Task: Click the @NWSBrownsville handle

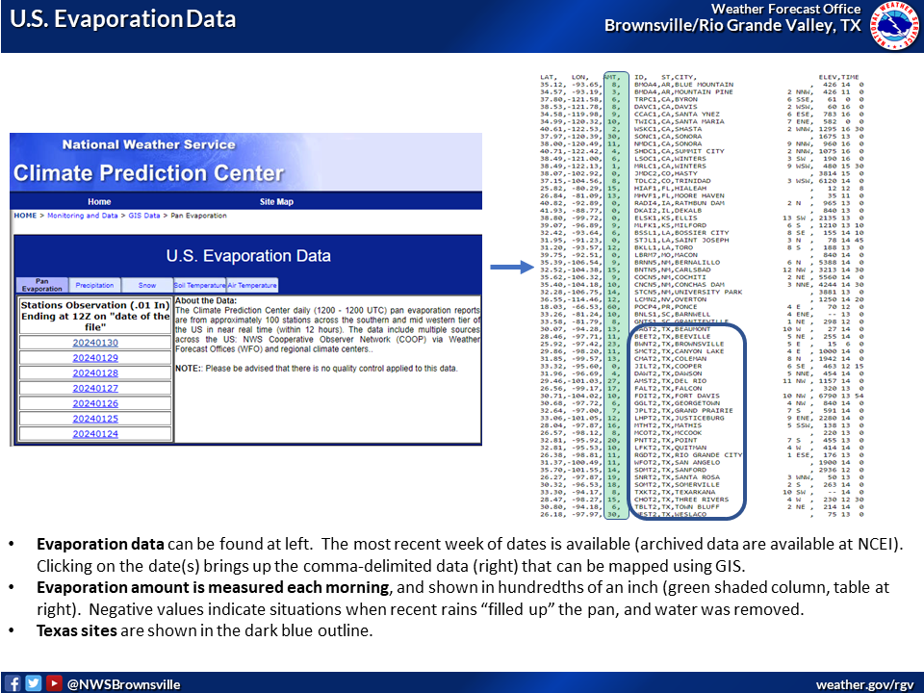Action: point(124,684)
